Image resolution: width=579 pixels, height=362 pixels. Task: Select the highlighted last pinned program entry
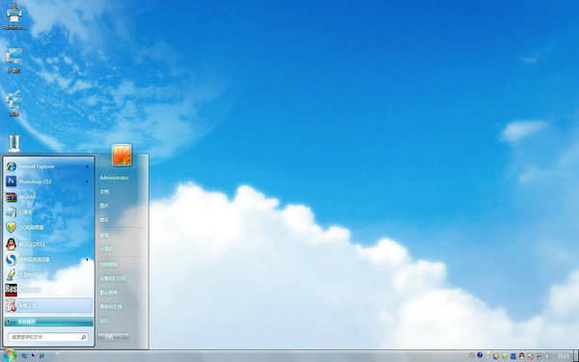coord(48,305)
